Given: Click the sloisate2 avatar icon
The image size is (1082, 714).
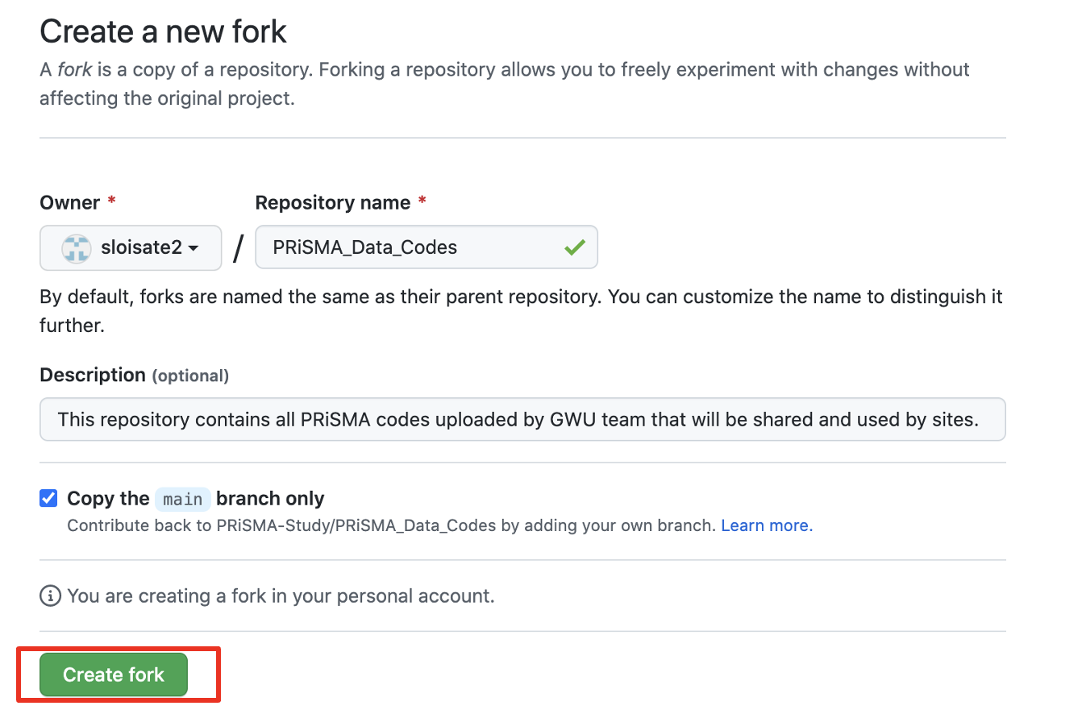Looking at the screenshot, I should click(77, 247).
